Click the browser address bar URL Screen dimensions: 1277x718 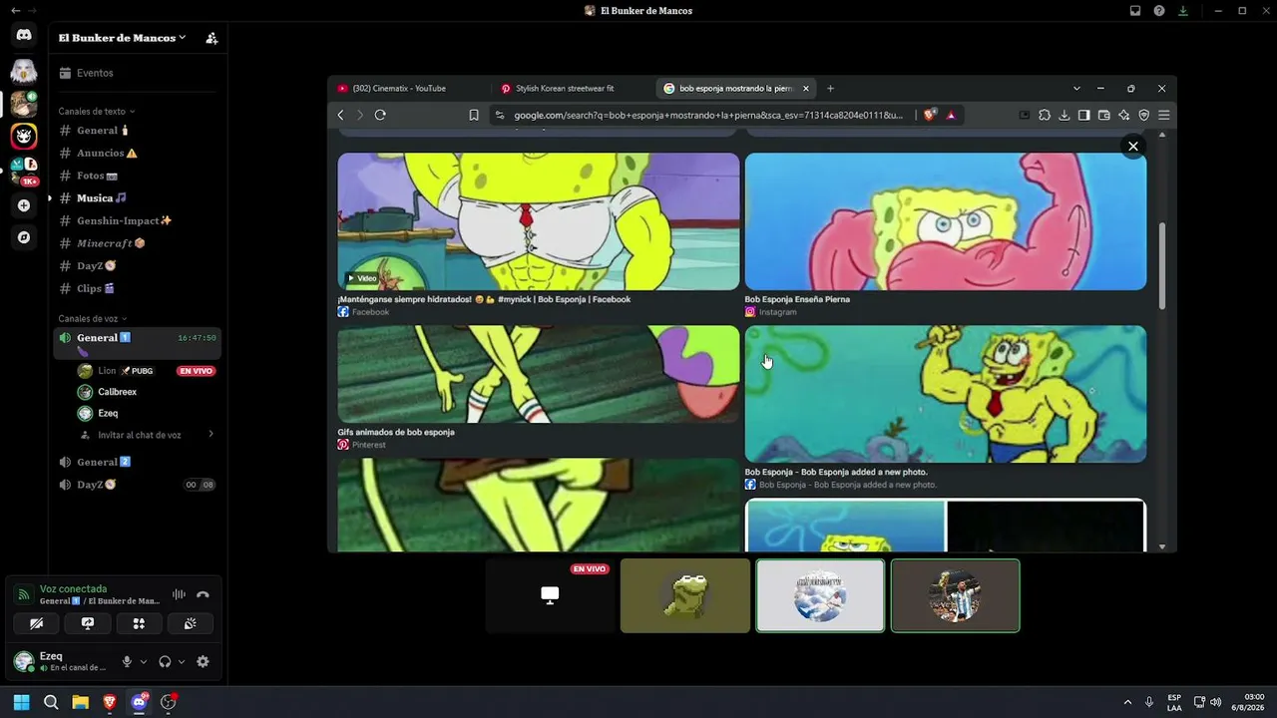click(x=708, y=115)
